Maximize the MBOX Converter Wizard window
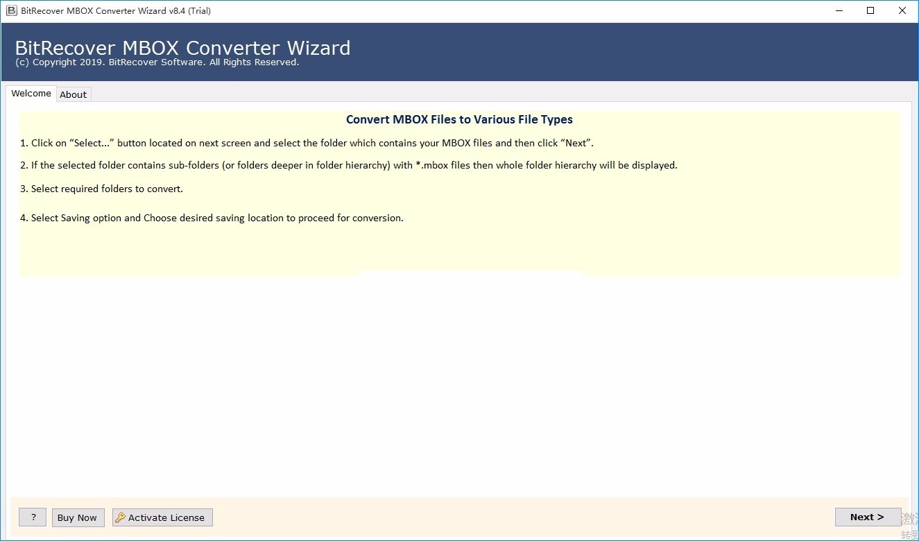The image size is (919, 541). [870, 10]
